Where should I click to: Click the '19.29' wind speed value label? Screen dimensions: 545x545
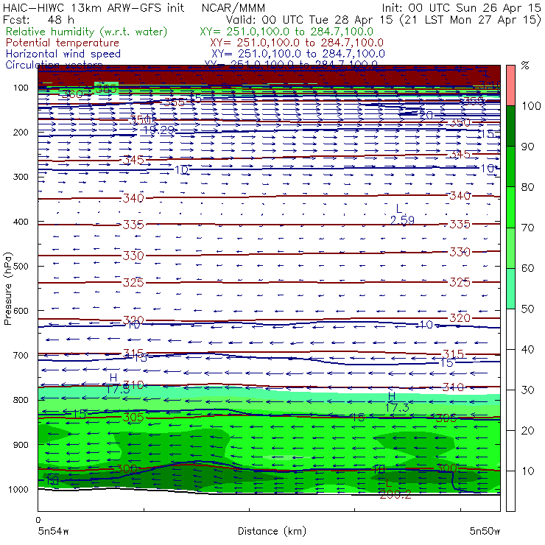pos(159,130)
